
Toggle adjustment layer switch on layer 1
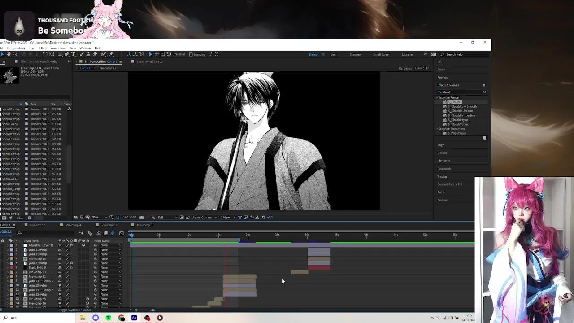pos(83,245)
